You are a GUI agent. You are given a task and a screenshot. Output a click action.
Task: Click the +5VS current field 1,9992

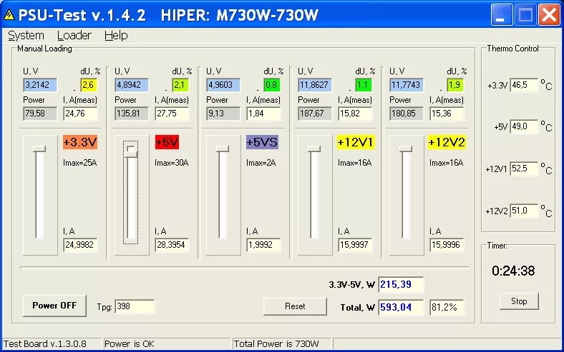(x=263, y=245)
